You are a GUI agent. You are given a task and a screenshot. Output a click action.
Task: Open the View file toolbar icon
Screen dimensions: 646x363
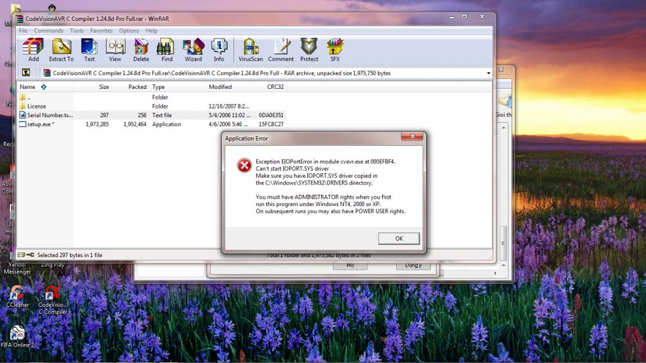(x=115, y=50)
